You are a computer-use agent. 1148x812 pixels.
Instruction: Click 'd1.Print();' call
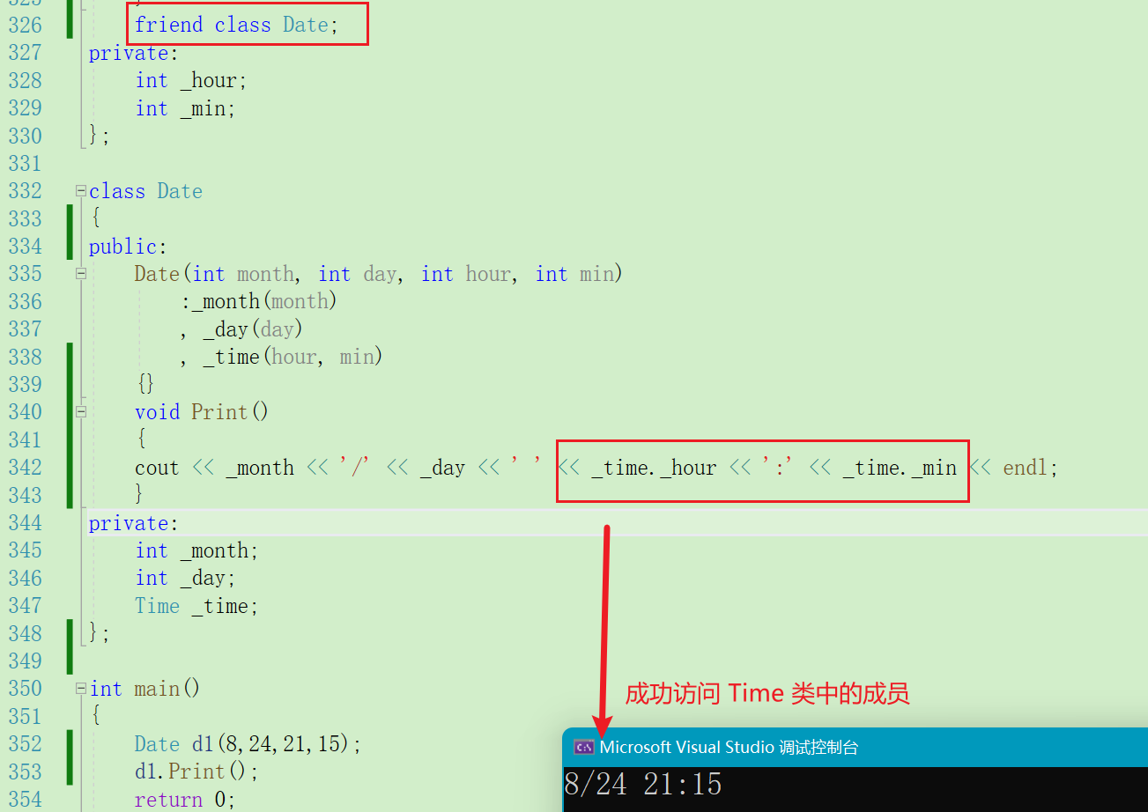196,771
